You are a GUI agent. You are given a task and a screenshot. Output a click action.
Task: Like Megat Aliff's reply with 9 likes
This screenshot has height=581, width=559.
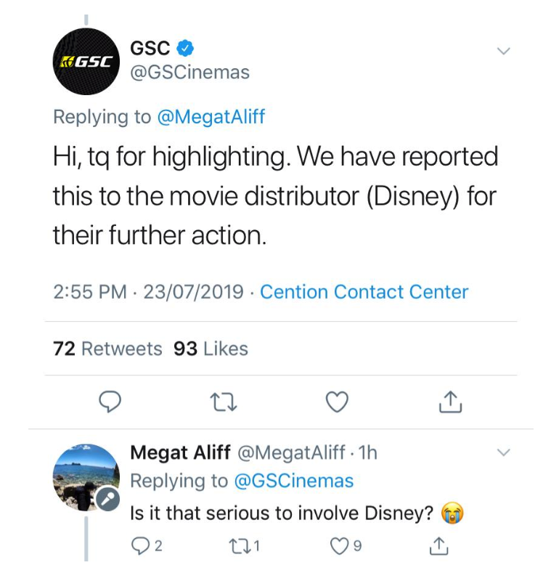(x=346, y=546)
